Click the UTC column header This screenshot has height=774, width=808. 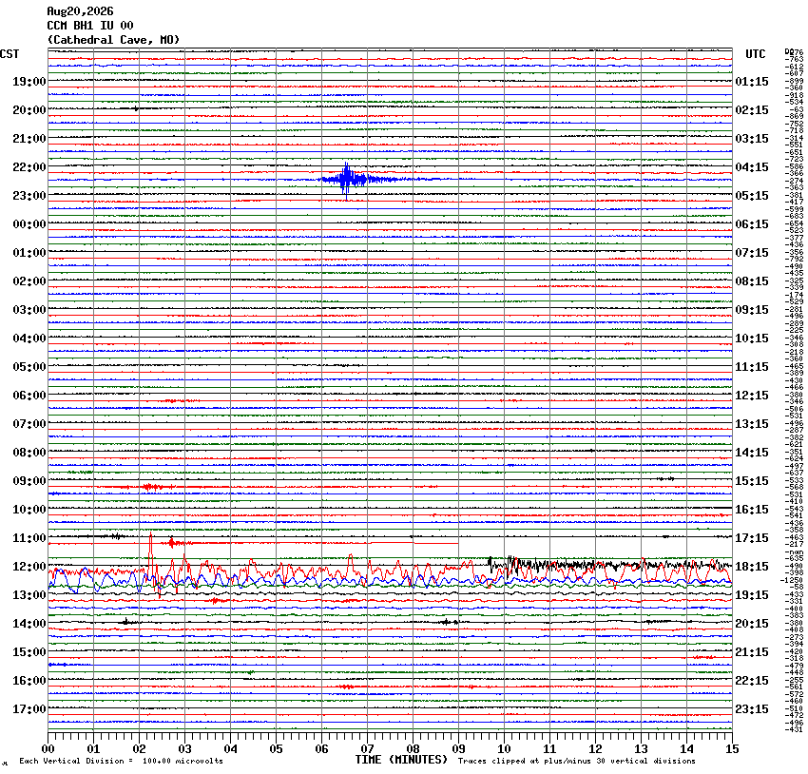coord(756,54)
